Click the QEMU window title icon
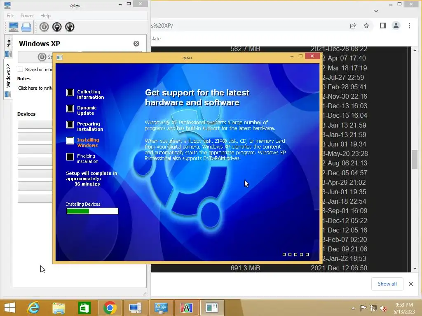Screen dimensions: 422x316 click(x=59, y=58)
